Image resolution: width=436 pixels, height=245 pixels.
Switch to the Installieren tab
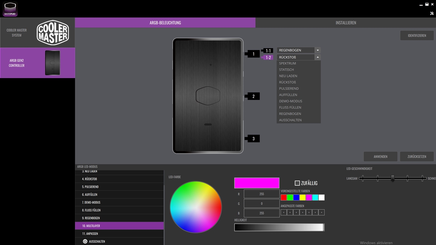(346, 23)
